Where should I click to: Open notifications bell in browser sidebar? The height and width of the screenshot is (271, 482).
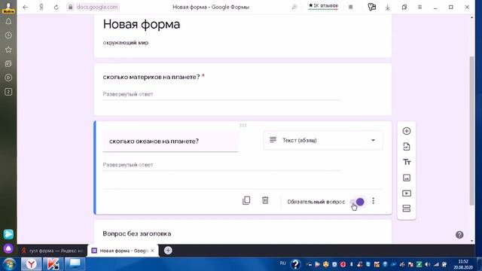click(8, 21)
